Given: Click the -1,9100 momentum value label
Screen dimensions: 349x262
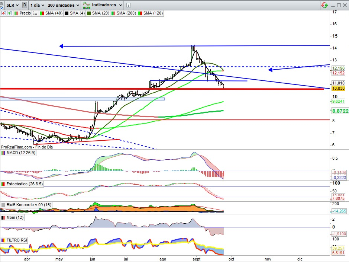Looking at the screenshot, I should pyautogui.click(x=339, y=234).
